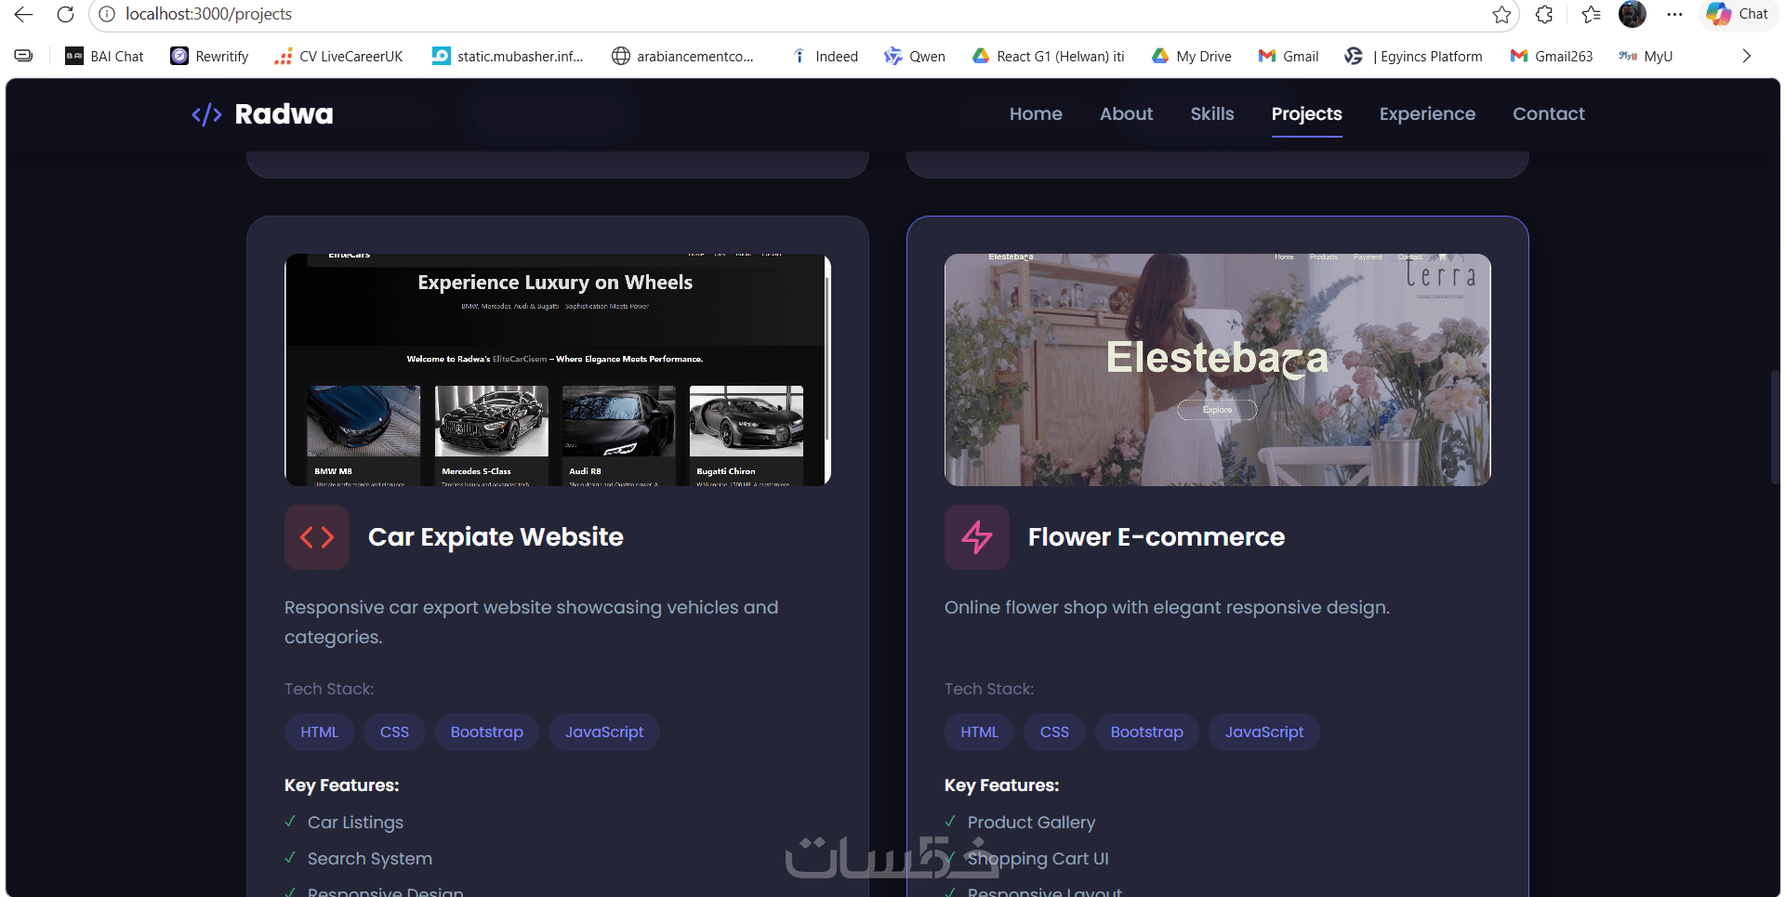The image size is (1785, 897).
Task: Navigate to the Contact section
Action: coord(1548,113)
